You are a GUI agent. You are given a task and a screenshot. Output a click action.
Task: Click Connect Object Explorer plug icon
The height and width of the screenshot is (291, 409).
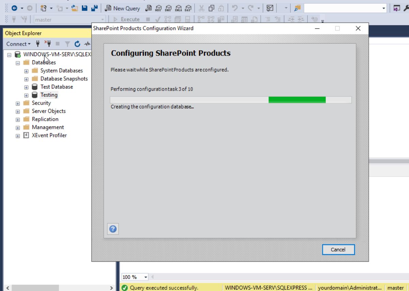point(38,44)
